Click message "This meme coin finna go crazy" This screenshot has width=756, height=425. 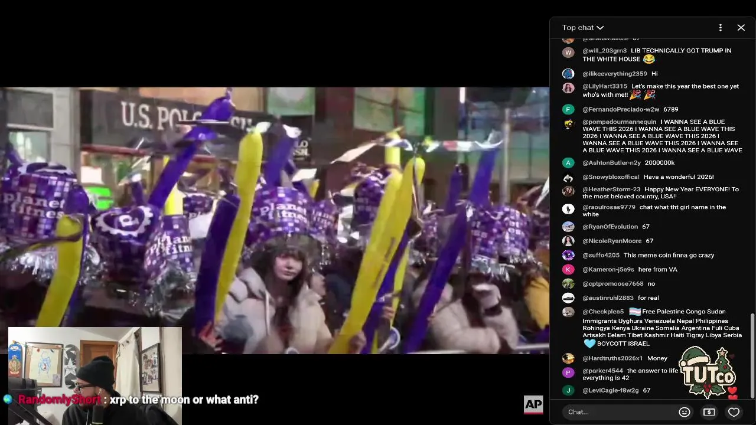click(669, 255)
